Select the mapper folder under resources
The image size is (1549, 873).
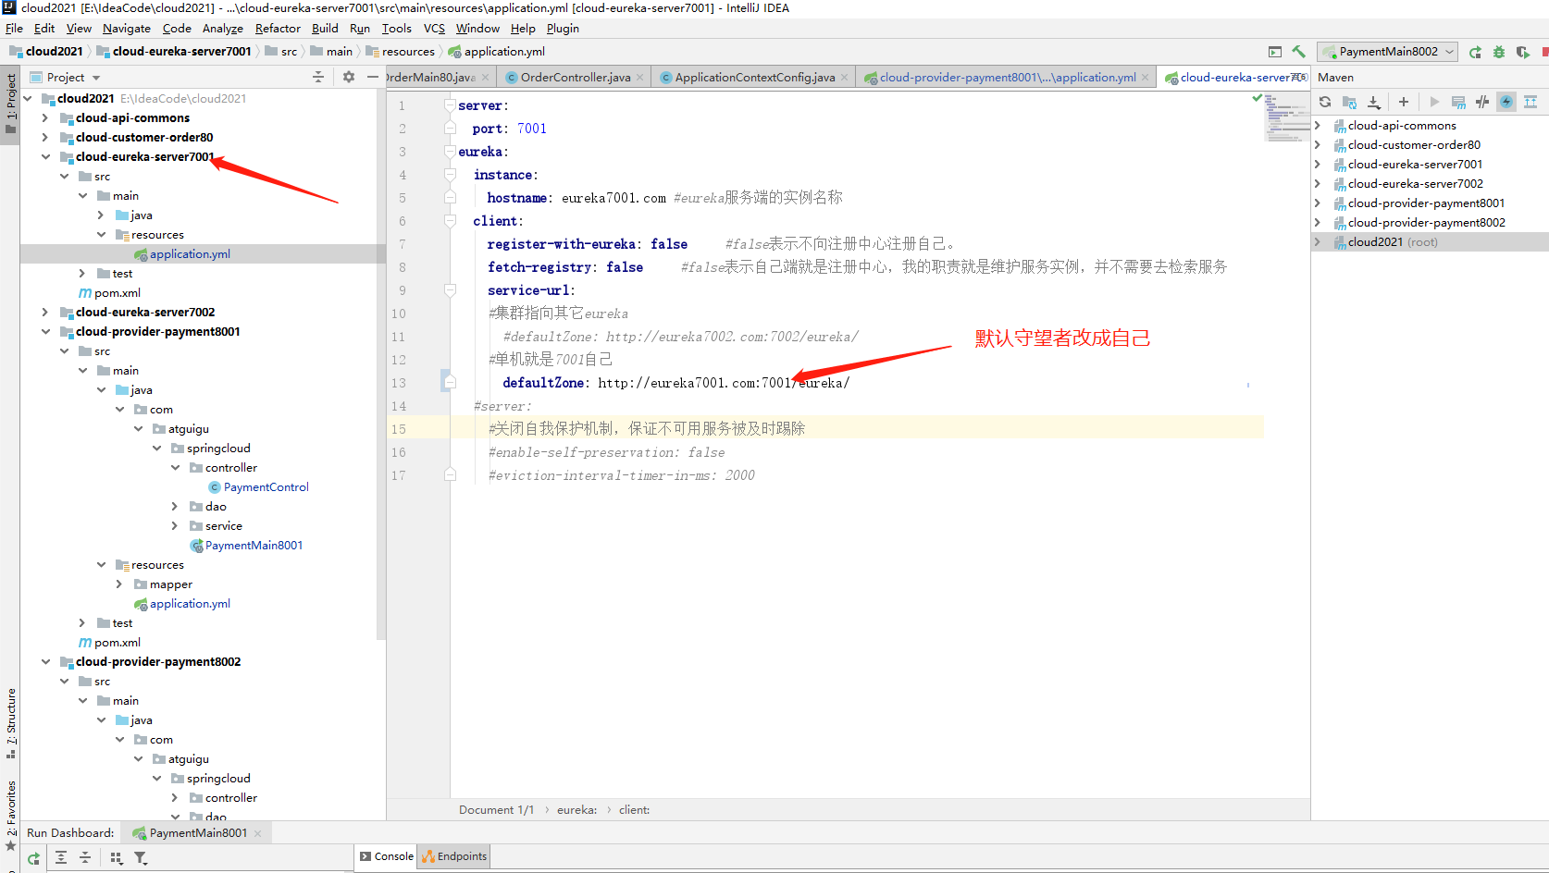click(x=170, y=584)
